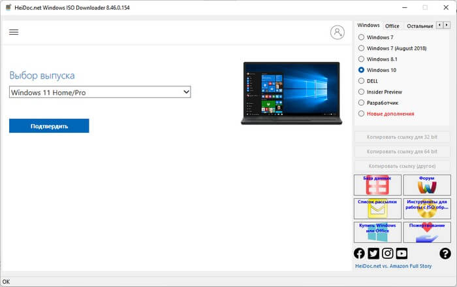Open the Форум tile

tap(427, 185)
